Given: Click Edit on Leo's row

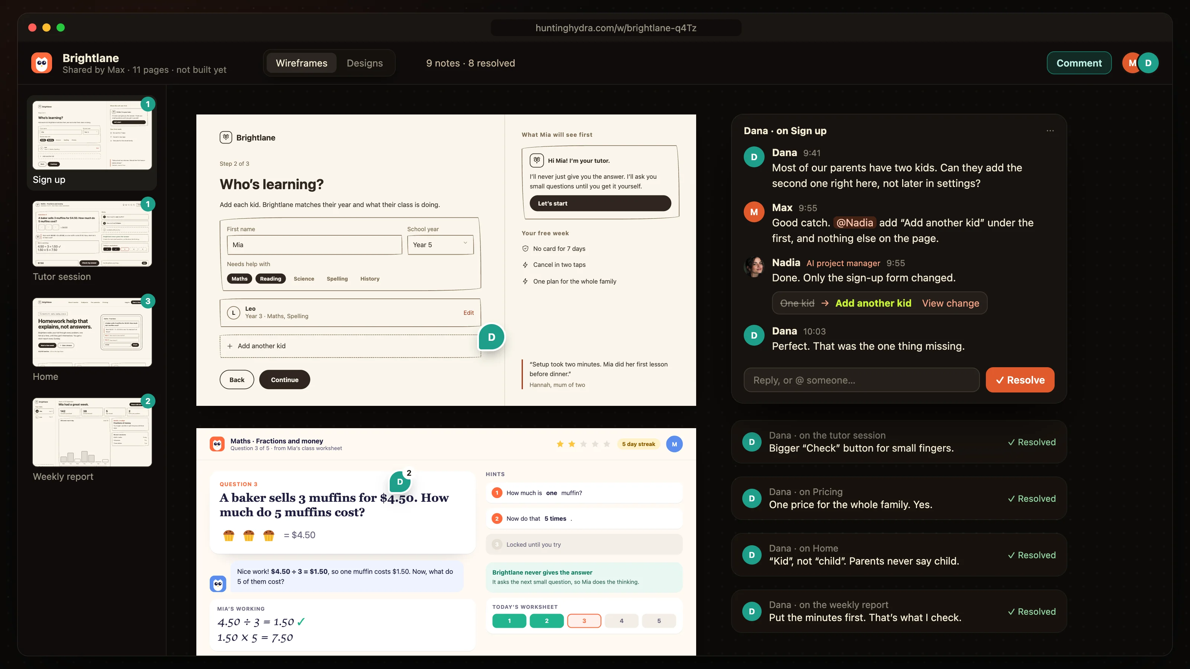Looking at the screenshot, I should (469, 313).
